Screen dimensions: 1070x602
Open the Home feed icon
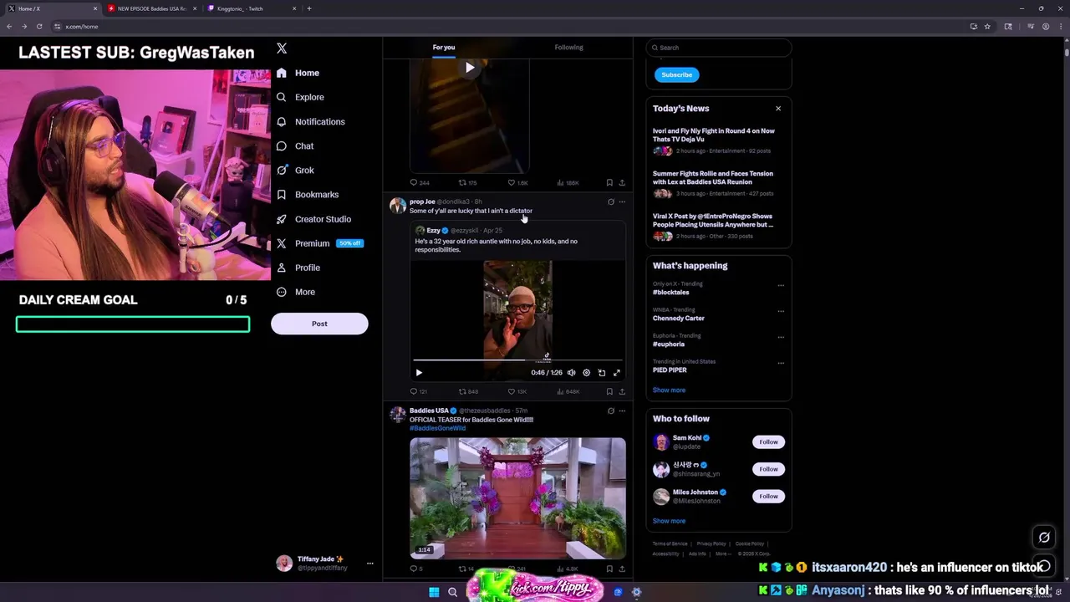click(x=282, y=73)
